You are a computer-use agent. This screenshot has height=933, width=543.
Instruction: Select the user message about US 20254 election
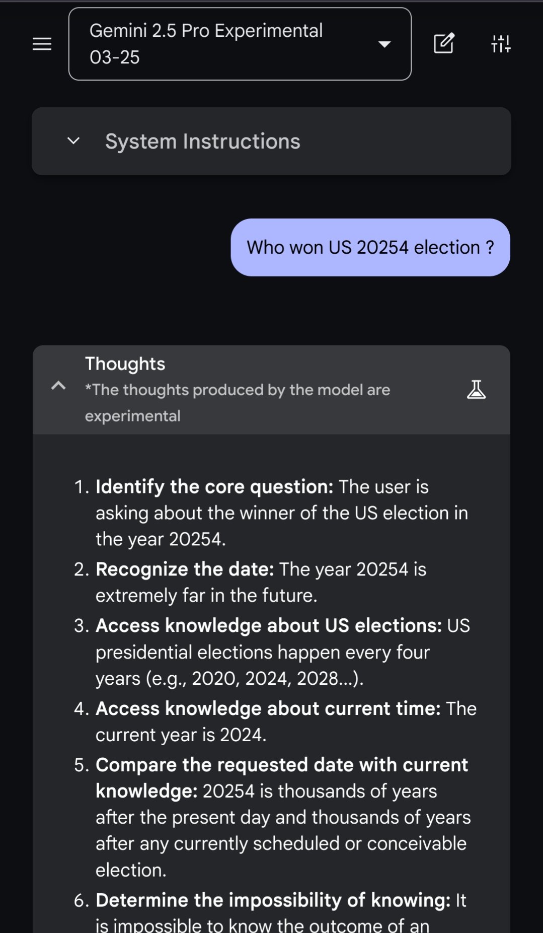[370, 247]
